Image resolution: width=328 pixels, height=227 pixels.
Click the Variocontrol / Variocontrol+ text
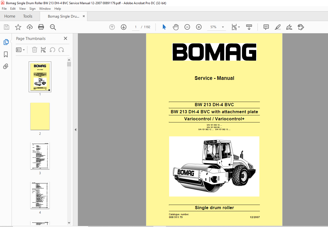[x=214, y=119]
